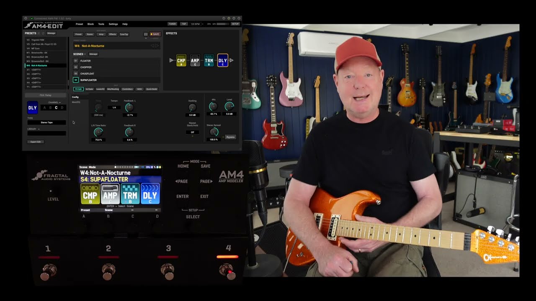Adjust the Stereo Spread knob
Image resolution: width=536 pixels, height=301 pixels.
click(214, 132)
